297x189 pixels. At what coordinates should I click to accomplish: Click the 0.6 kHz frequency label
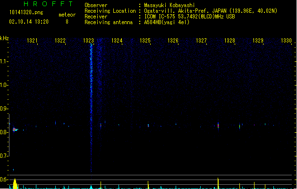pyautogui.click(x=4, y=180)
